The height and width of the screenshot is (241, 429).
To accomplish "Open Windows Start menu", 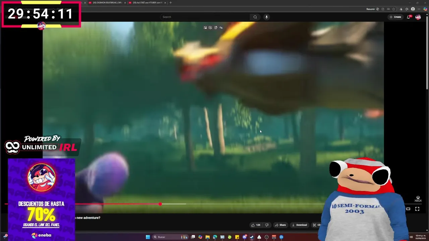I will (x=148, y=237).
